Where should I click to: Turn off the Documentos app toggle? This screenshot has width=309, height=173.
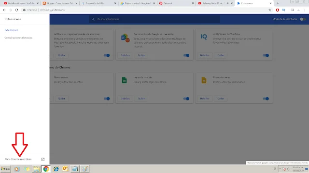point(107,99)
